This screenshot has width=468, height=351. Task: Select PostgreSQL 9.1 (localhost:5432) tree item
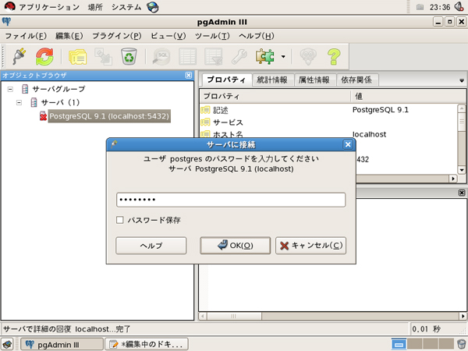click(109, 116)
